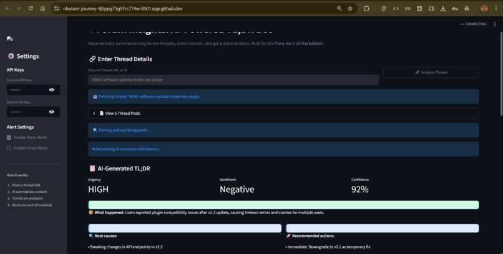
Task: Focus the Foru.ms Thread URL field
Action: [x=233, y=80]
